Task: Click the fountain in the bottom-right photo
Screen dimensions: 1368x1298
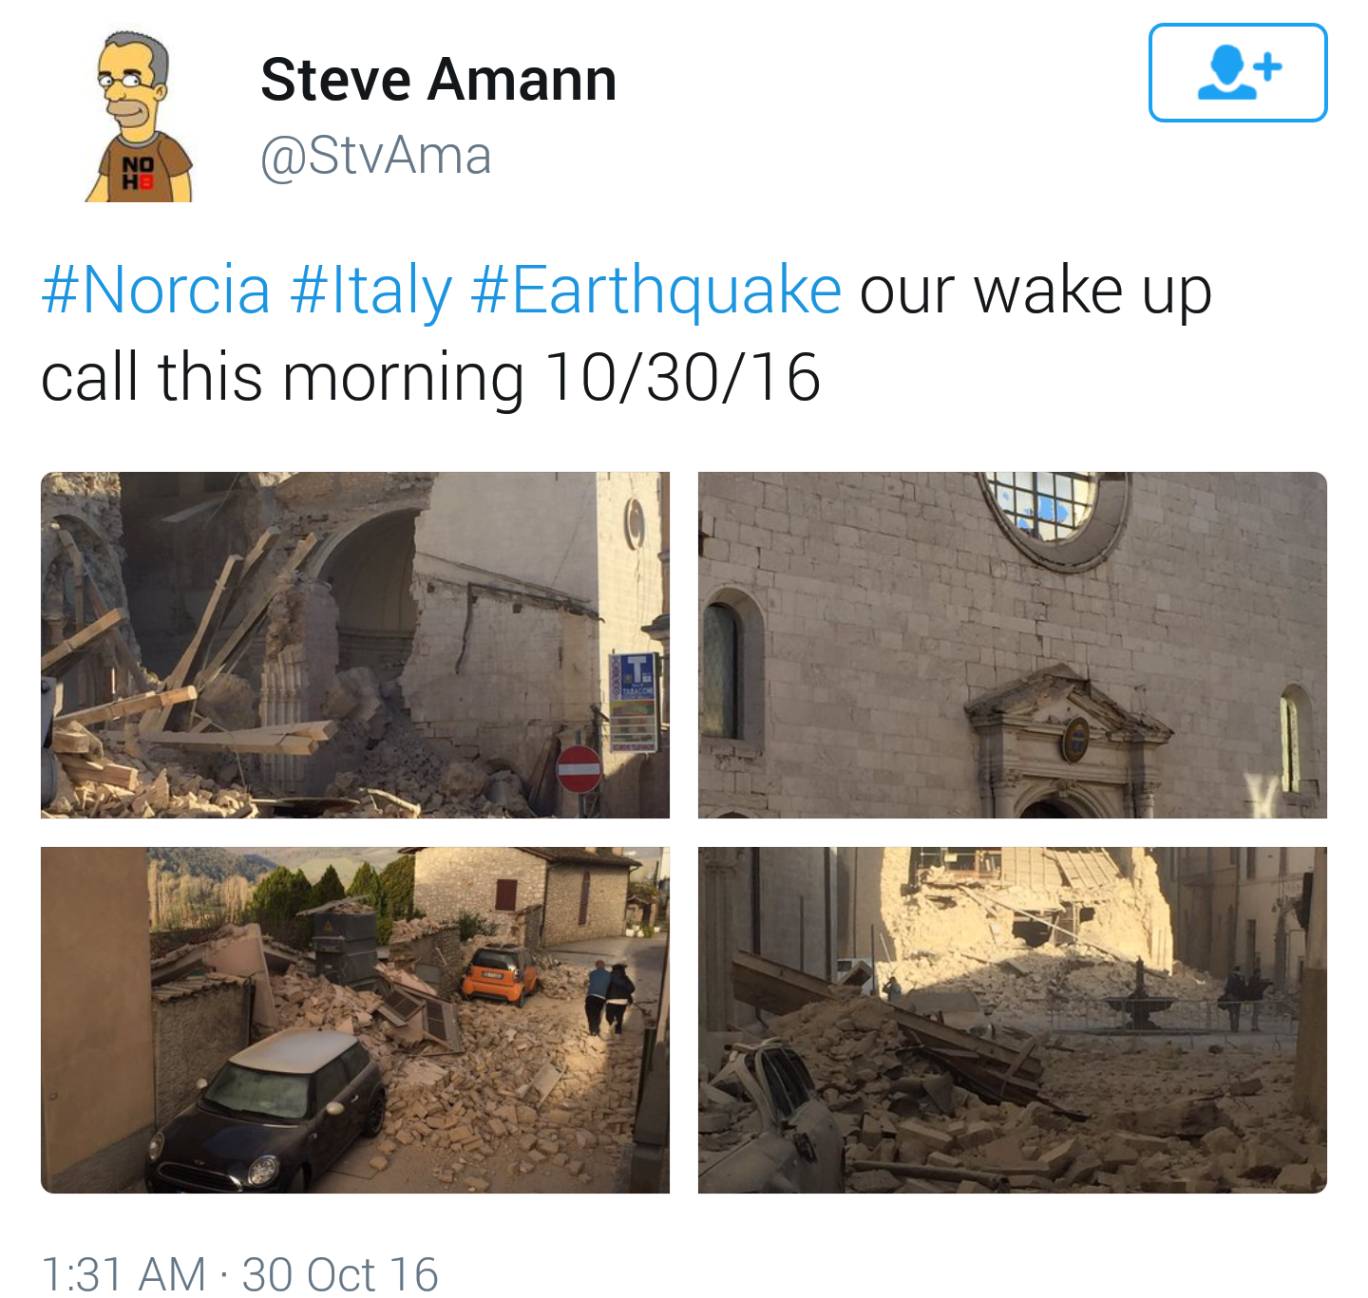Action: click(1142, 999)
